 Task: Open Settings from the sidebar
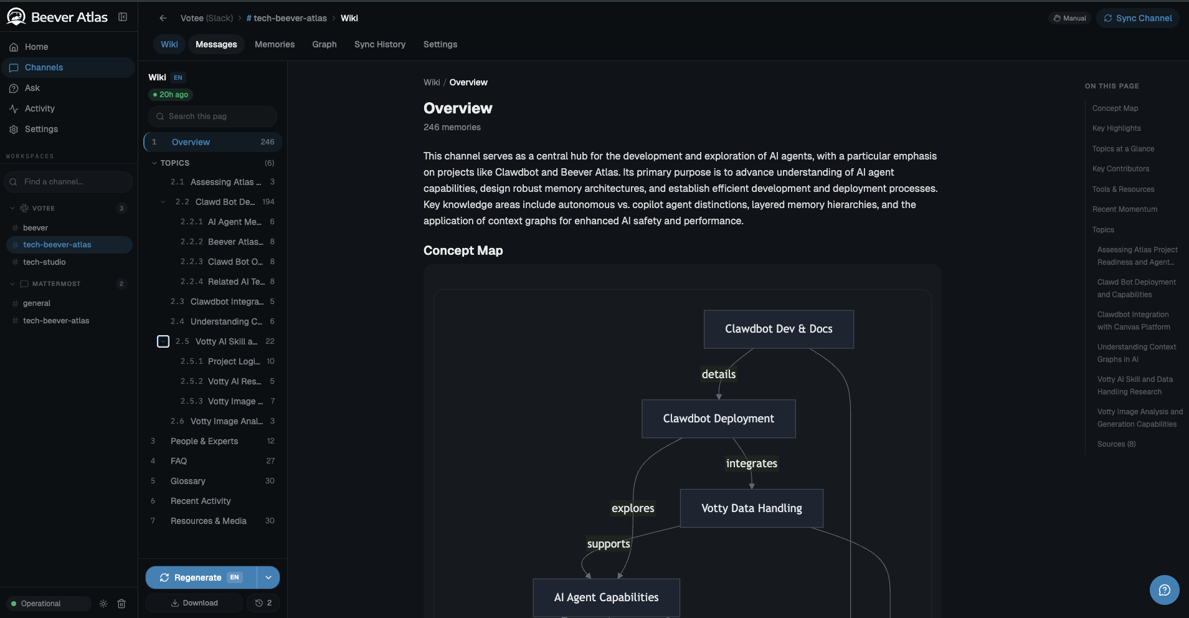coord(40,129)
